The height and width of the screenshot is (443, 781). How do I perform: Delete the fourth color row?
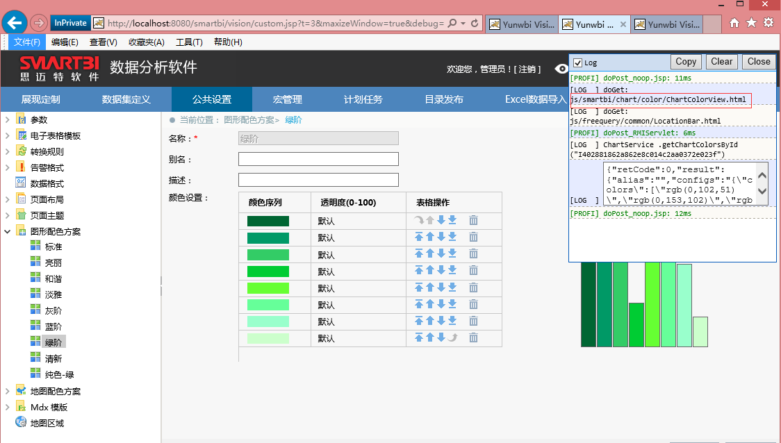pyautogui.click(x=473, y=270)
